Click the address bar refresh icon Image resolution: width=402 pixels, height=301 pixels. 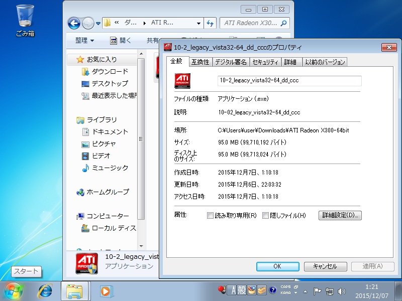pyautogui.click(x=210, y=23)
